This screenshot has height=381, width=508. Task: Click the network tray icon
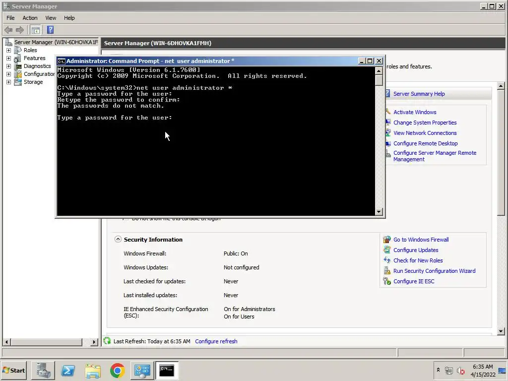[x=448, y=370]
